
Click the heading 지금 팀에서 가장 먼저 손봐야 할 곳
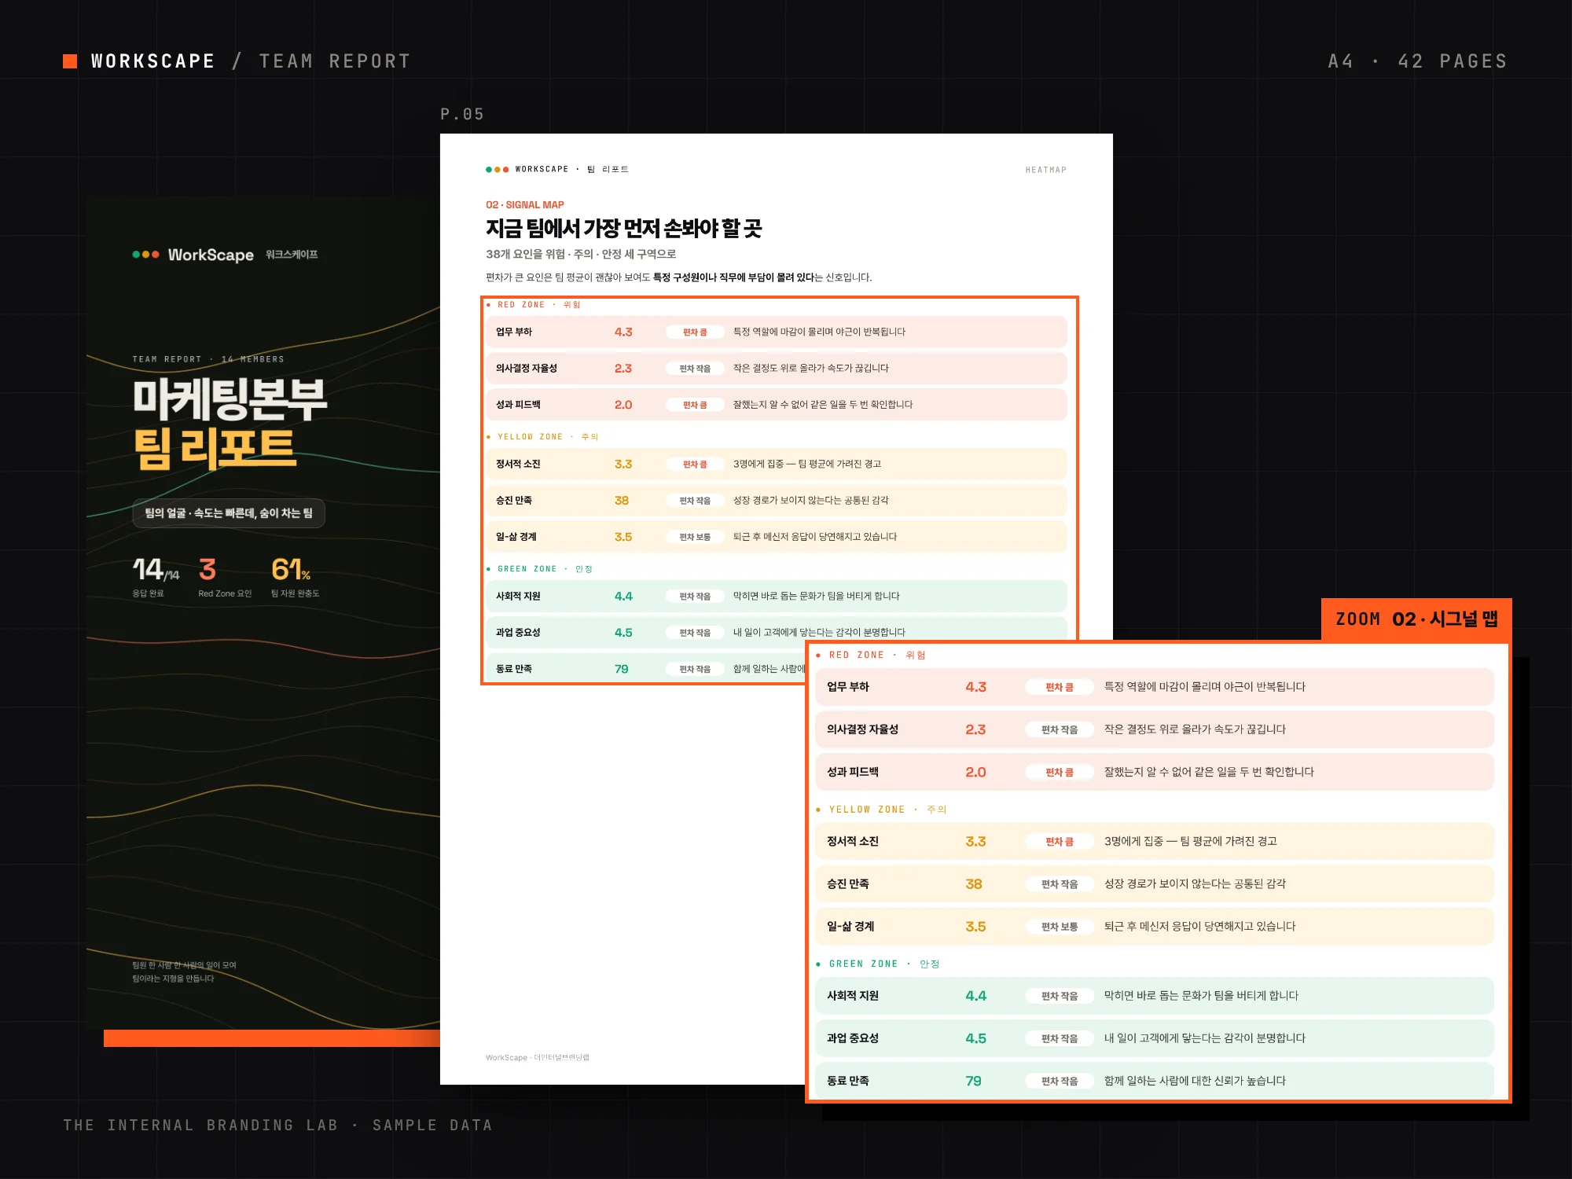tap(624, 229)
